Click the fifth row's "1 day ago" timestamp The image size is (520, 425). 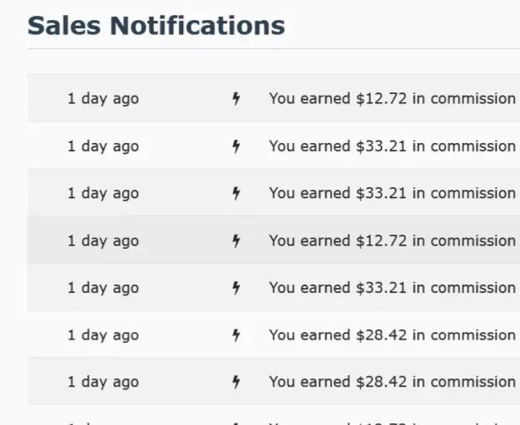(103, 288)
